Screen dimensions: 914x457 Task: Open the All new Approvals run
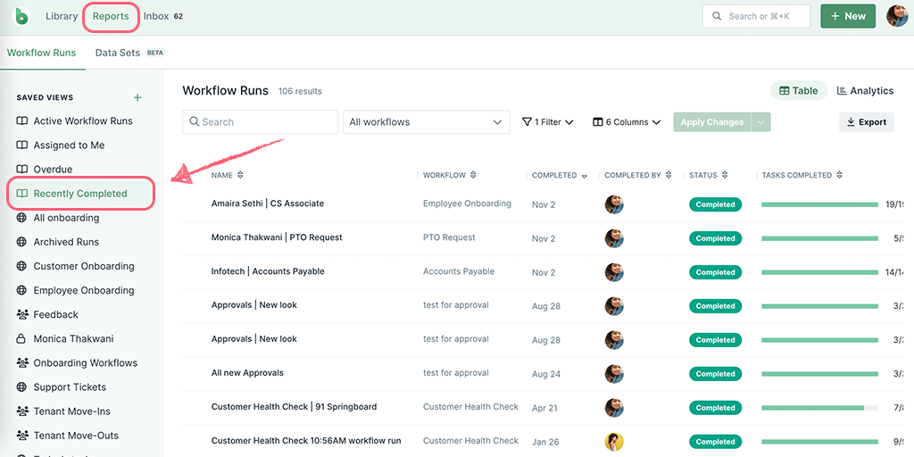pos(247,372)
